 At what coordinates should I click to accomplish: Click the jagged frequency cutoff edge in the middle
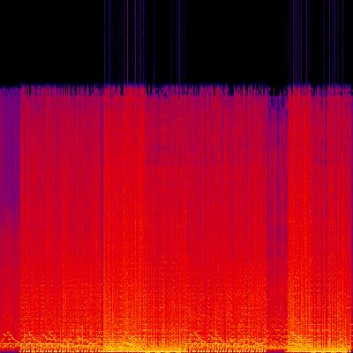point(176,90)
